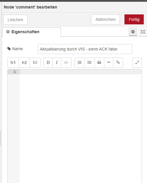Viewport: 147px width, 183px height.
Task: Insert heading 3 with h3 button
Action: click(x=35, y=63)
